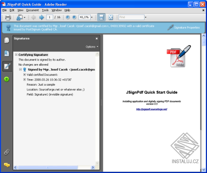Viewport: 207px width, 173px height.
Task: Open the collaboration icon's dropdown arrow
Action: click(24, 17)
